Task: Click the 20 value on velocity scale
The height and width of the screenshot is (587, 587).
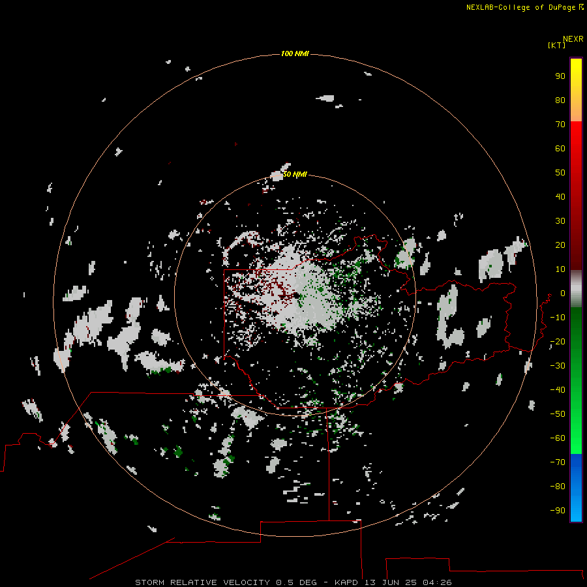Action: point(560,245)
